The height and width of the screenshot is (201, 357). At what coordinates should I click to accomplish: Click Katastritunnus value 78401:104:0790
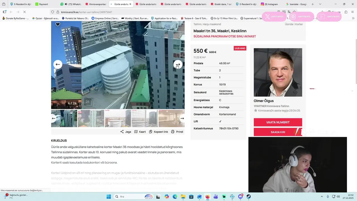(229, 128)
